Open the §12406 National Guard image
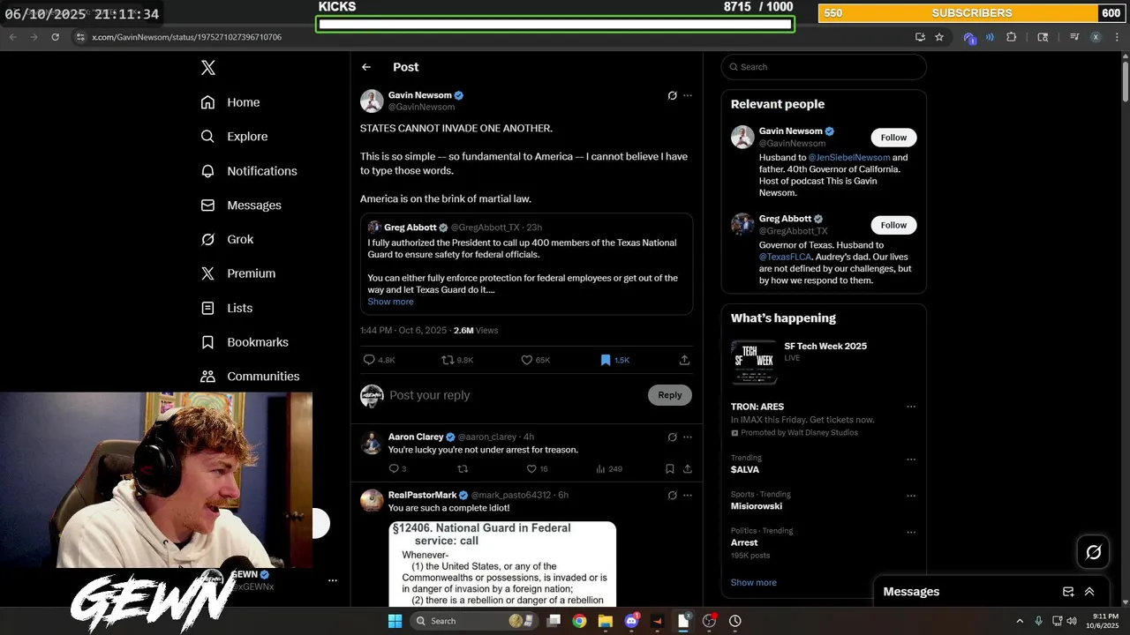1130x635 pixels. 502,564
